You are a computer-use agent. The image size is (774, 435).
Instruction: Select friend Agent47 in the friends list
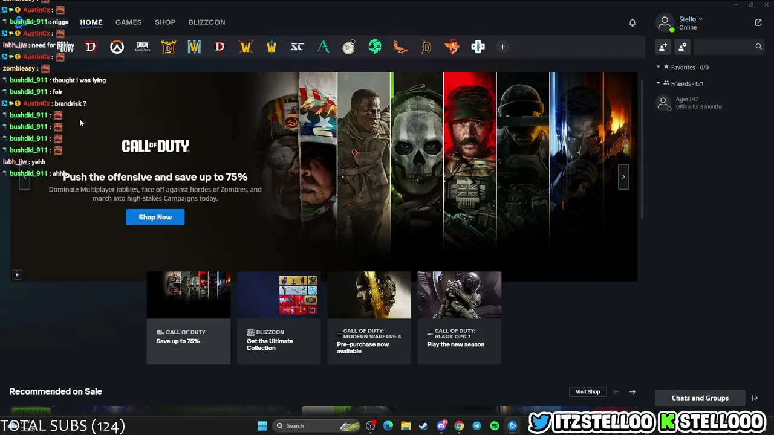(x=709, y=103)
